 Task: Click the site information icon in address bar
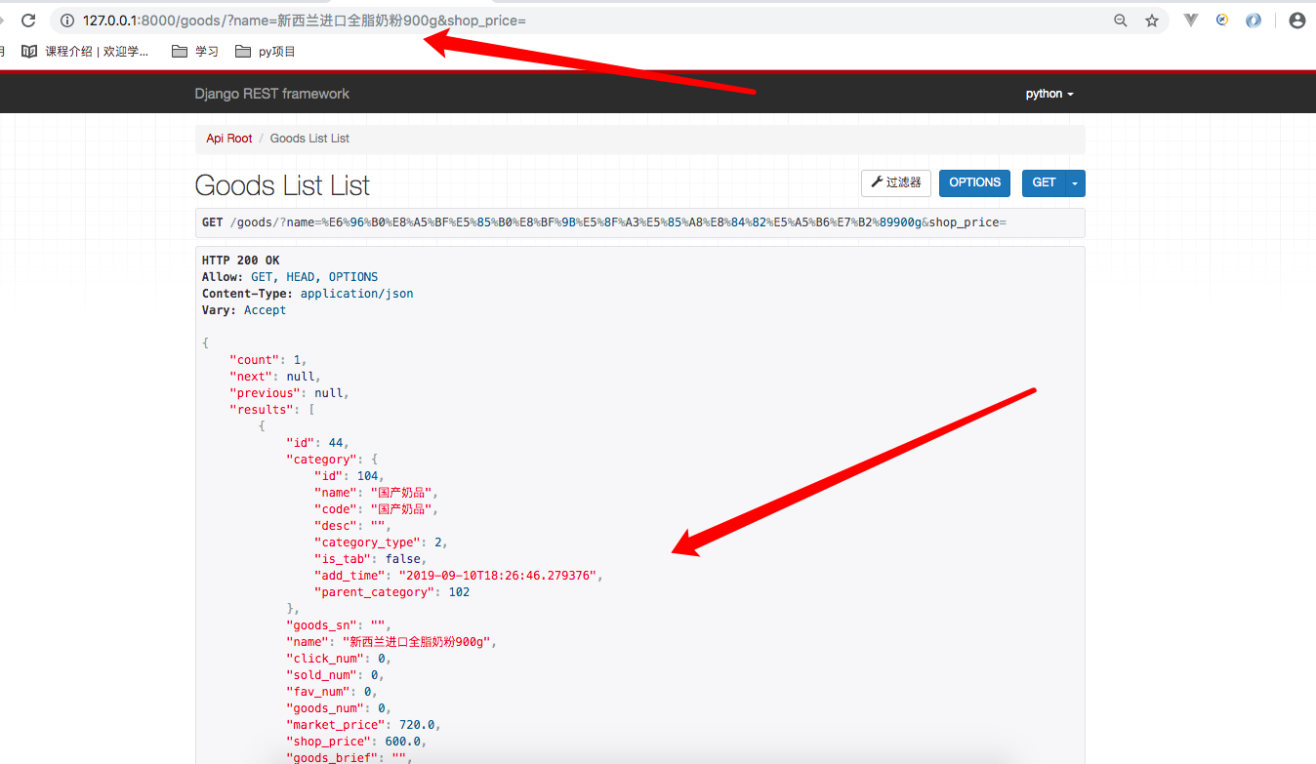(67, 20)
